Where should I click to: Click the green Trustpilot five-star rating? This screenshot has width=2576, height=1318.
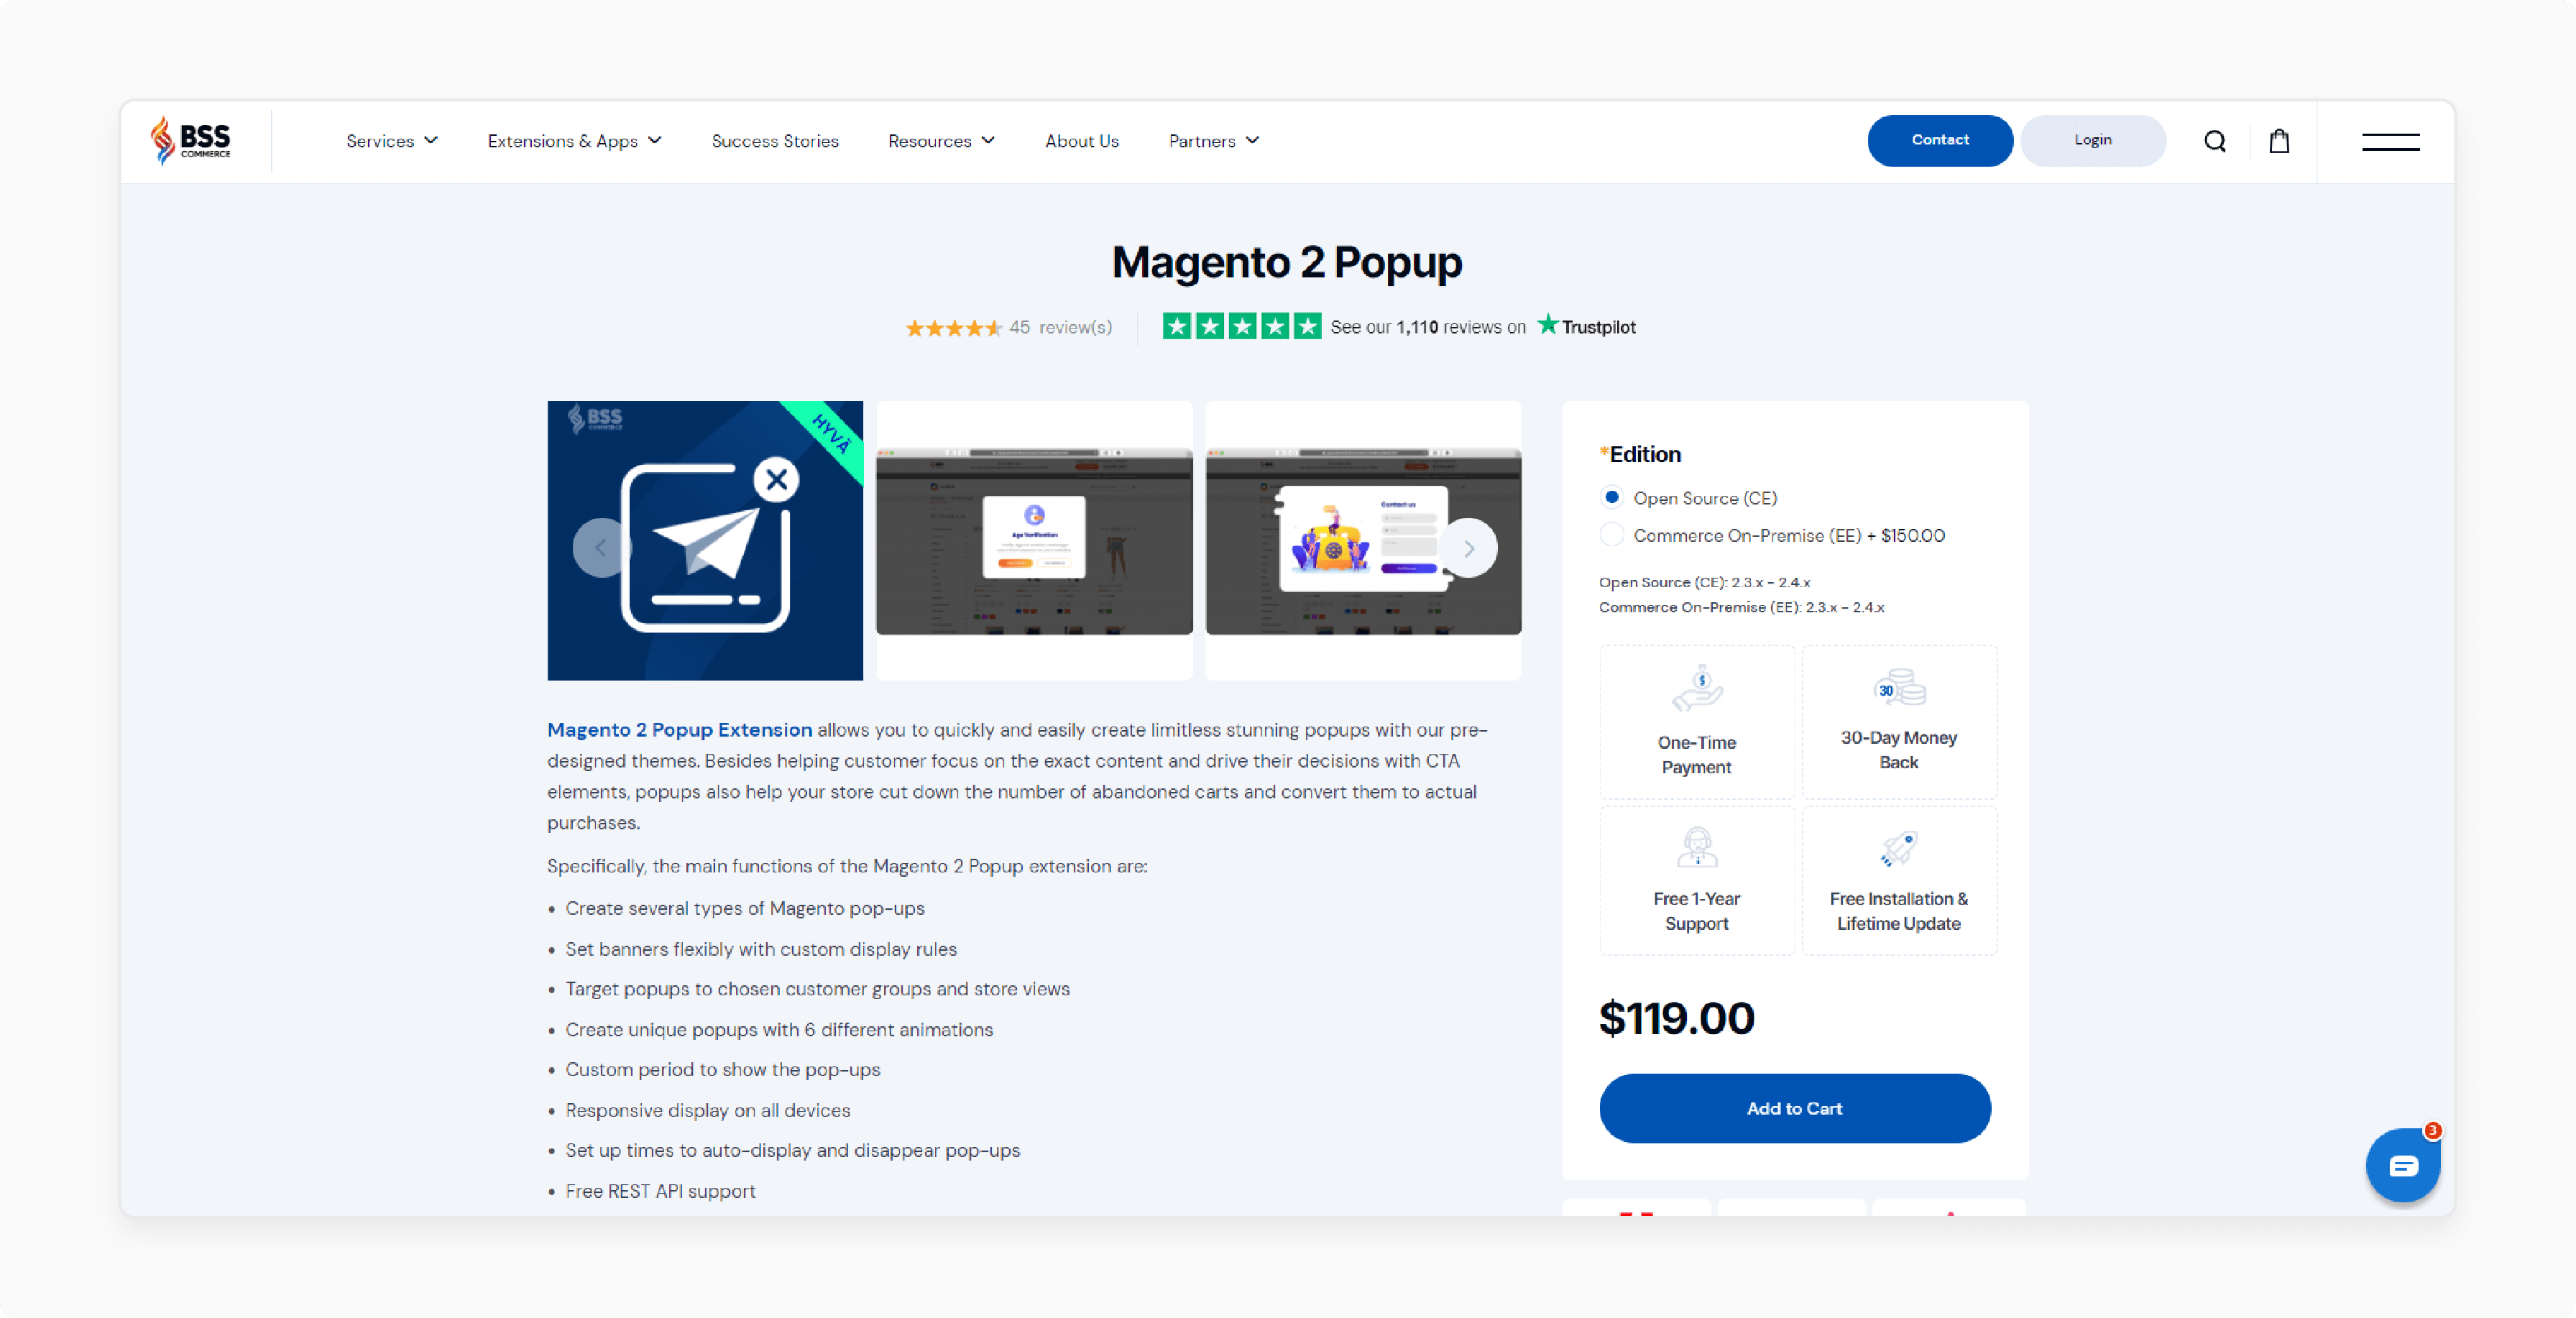pos(1241,326)
